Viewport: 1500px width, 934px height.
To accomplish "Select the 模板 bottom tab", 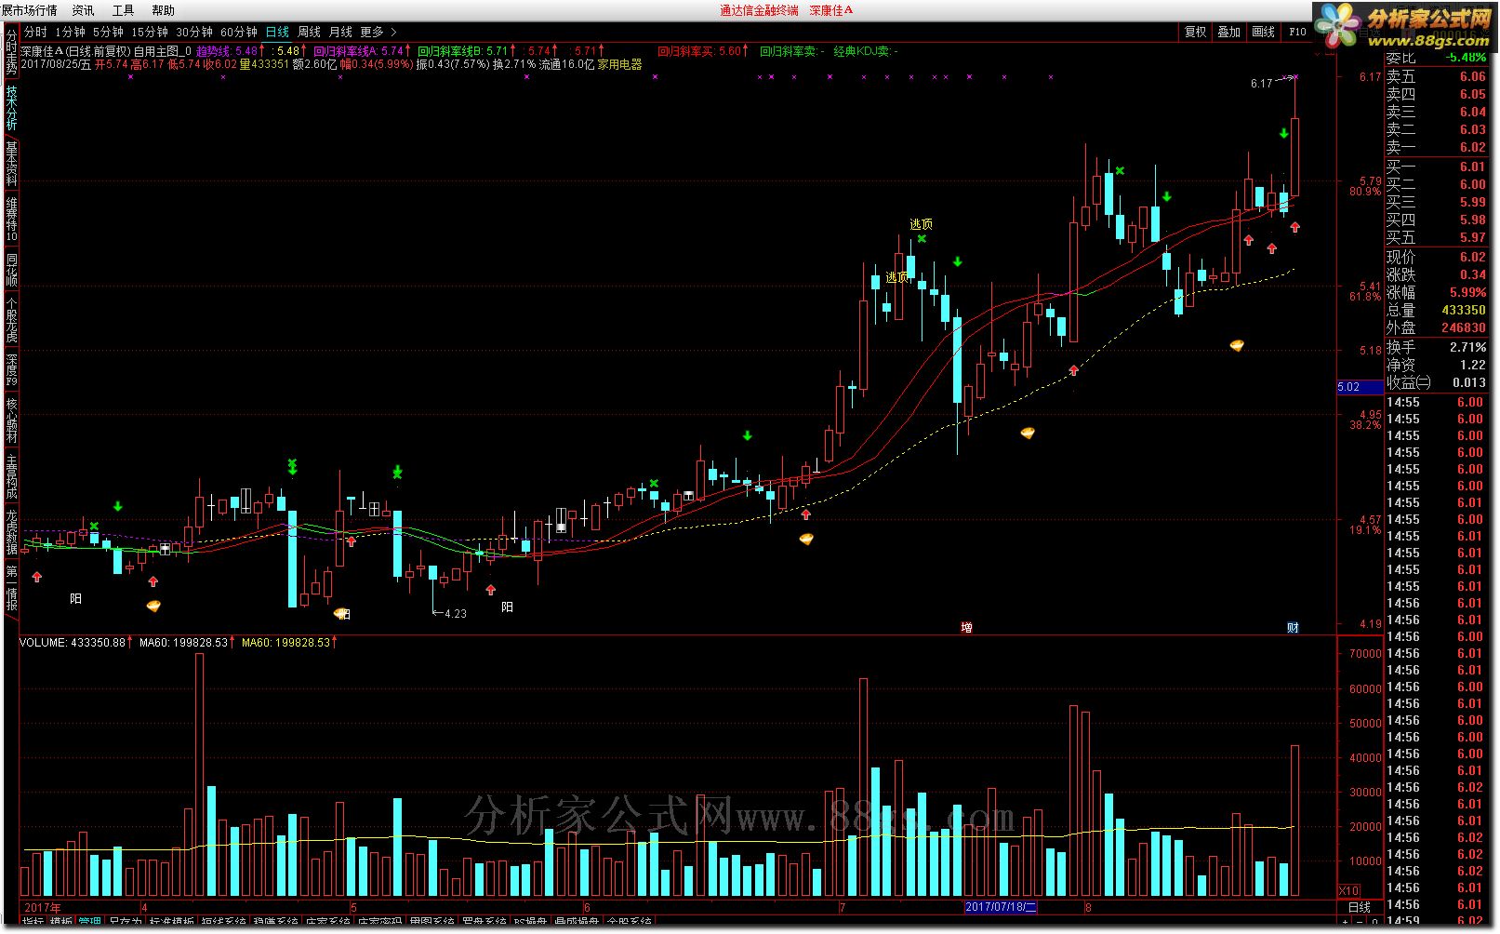I will 60,922.
